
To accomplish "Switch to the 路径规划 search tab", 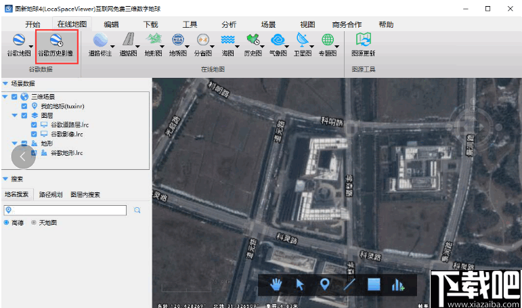I will coord(51,194).
